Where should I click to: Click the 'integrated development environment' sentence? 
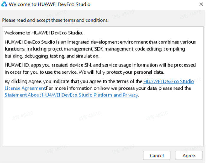(100, 42)
